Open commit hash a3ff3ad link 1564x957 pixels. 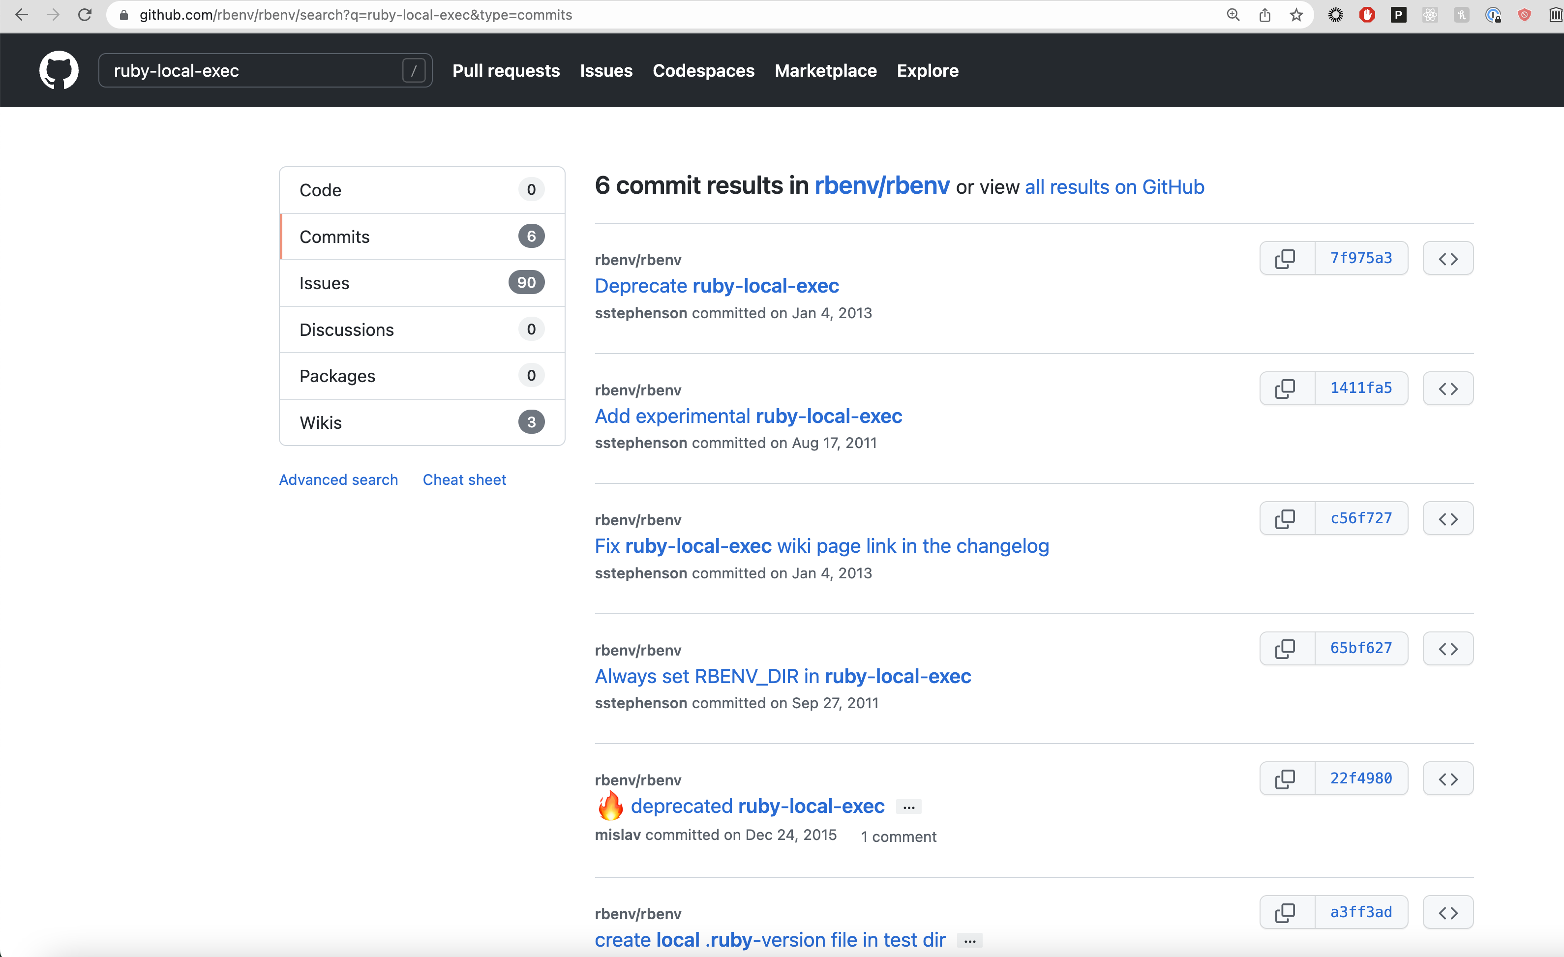point(1361,913)
